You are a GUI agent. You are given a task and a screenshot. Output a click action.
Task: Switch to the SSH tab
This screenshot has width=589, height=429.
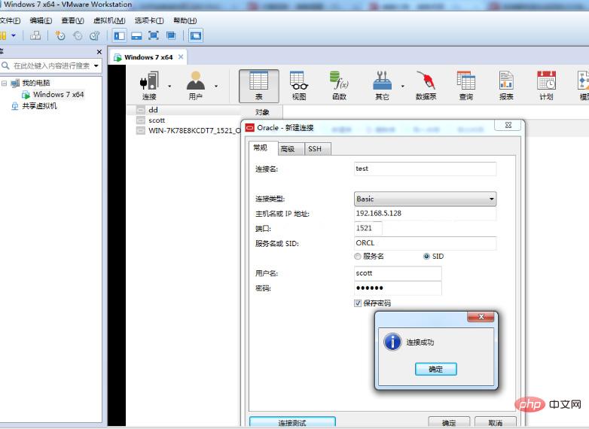[x=318, y=149]
